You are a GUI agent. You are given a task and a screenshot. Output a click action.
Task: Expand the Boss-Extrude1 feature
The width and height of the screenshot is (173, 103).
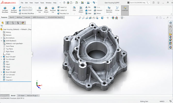click(x=1, y=57)
